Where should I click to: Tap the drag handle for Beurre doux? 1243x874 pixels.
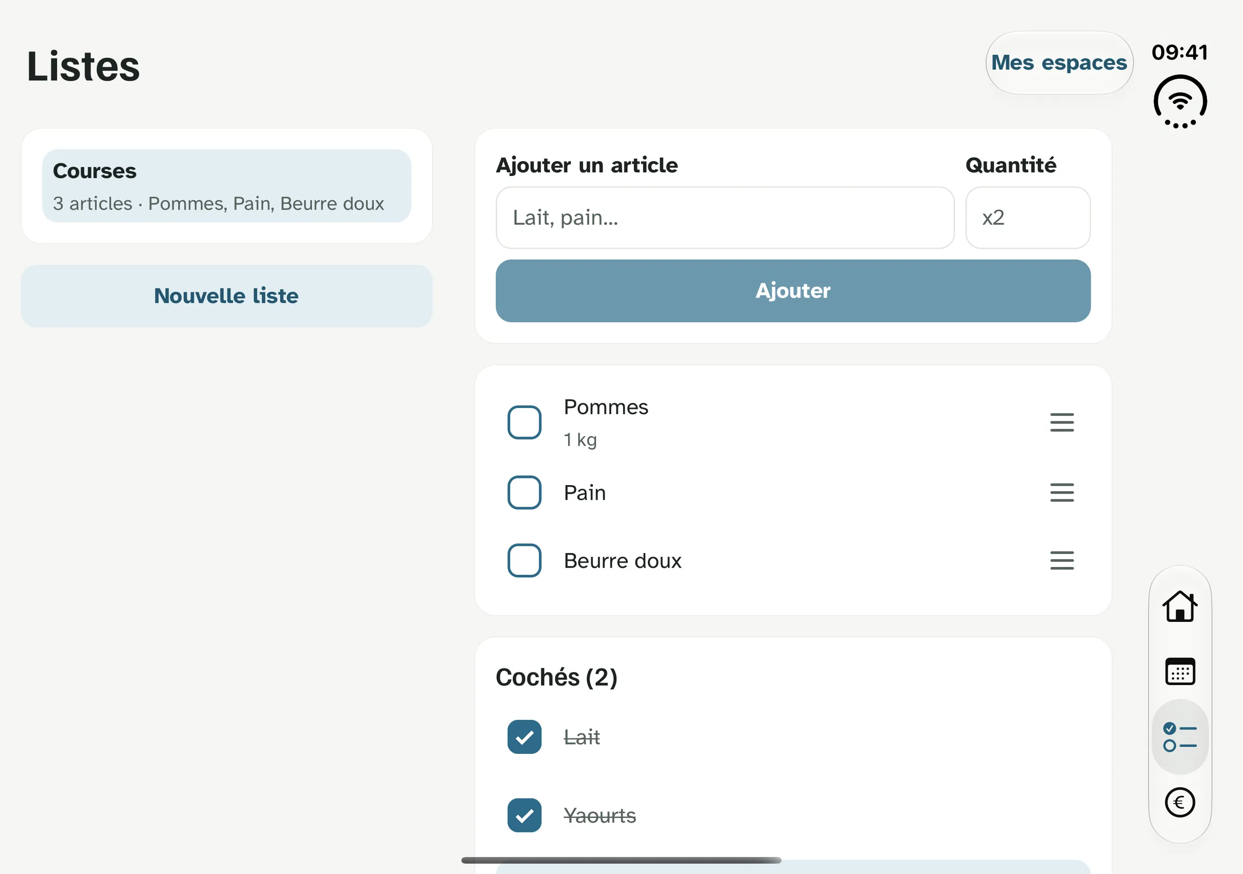(x=1062, y=561)
